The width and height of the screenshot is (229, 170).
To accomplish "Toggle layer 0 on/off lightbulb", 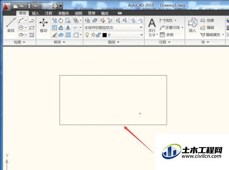I will tap(87, 35).
